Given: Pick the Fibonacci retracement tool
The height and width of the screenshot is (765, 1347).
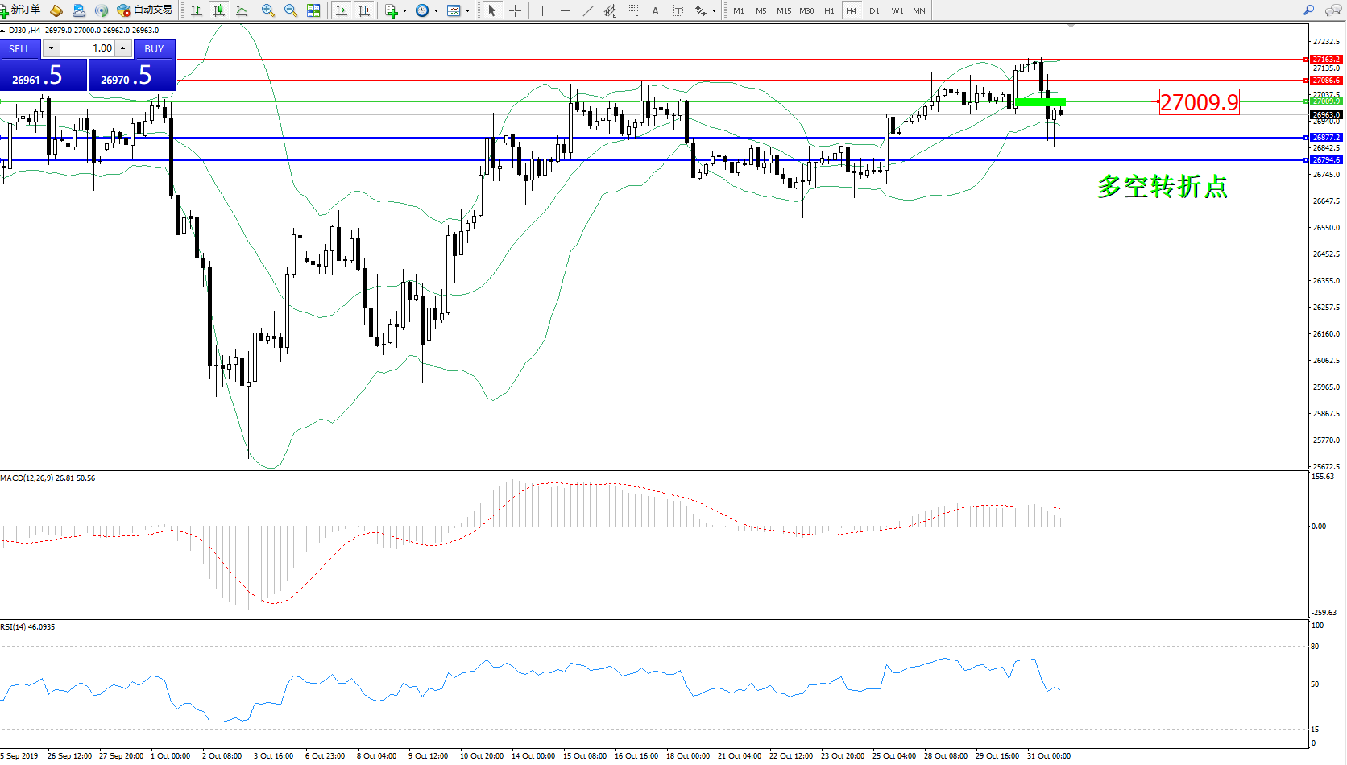Looking at the screenshot, I should click(633, 10).
